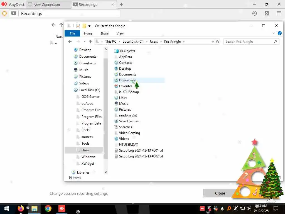Select Documents in navigation pane
Image resolution: width=285 pixels, height=214 pixels.
tap(88, 57)
